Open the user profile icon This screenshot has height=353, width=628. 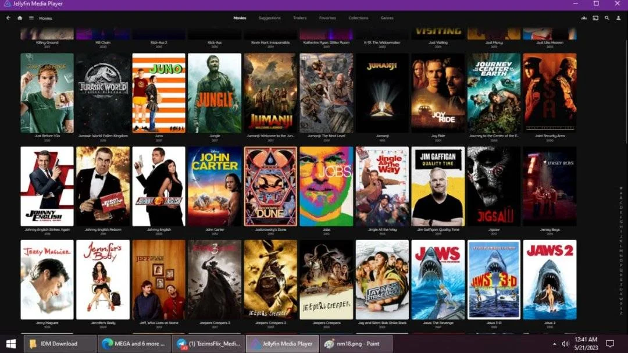(618, 18)
